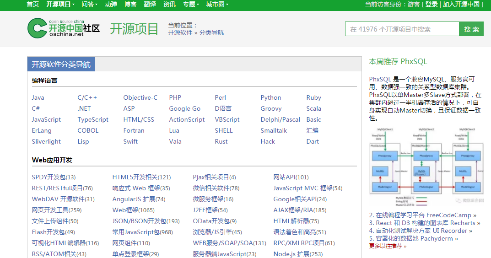
Task: Open the Java language category
Action: (x=38, y=98)
